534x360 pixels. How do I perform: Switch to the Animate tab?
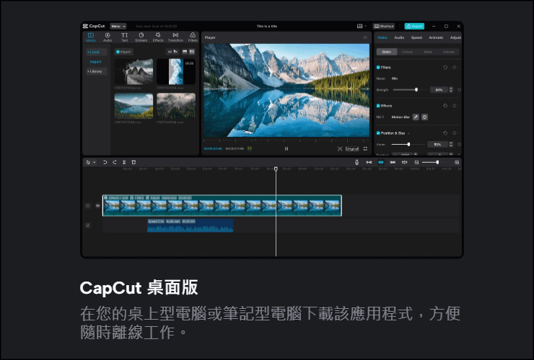(x=436, y=37)
